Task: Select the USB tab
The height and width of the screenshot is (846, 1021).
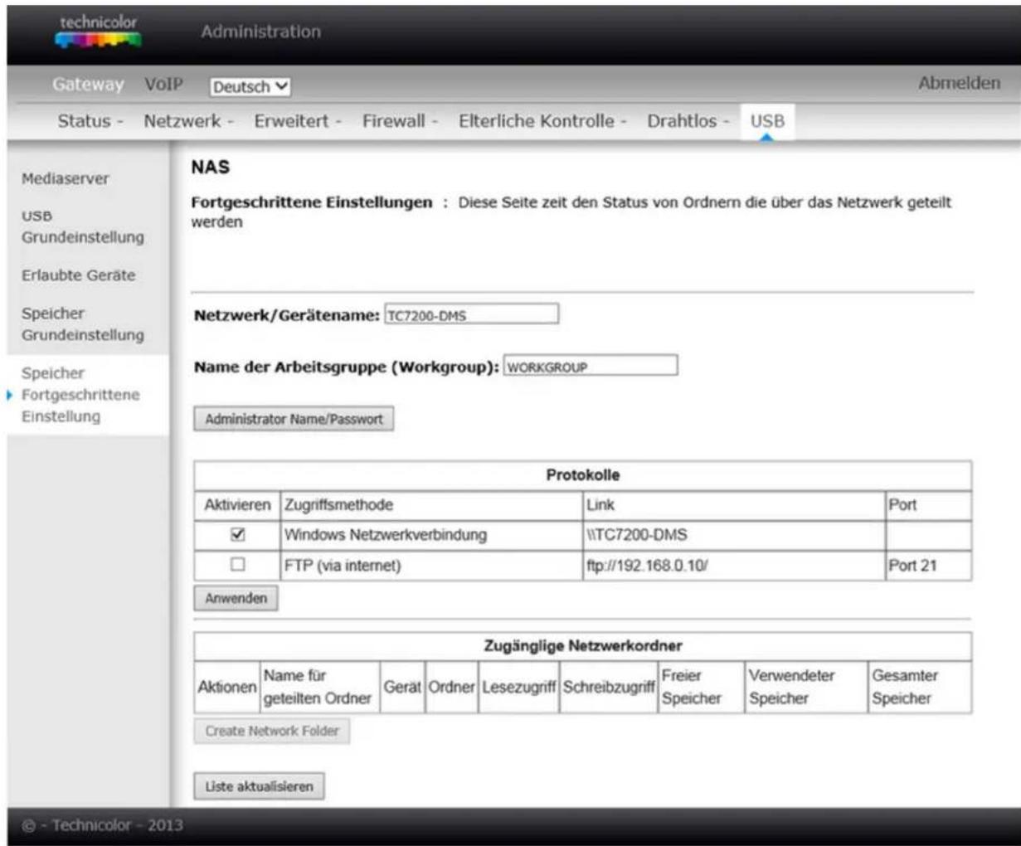Action: point(767,122)
